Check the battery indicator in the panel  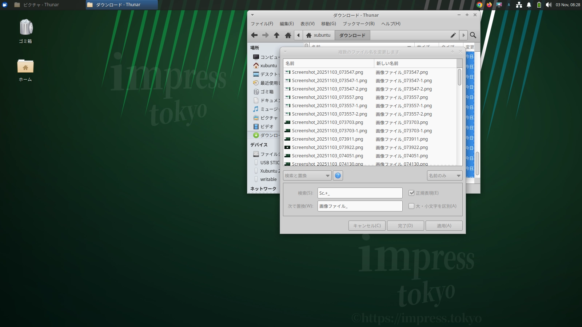pyautogui.click(x=539, y=5)
